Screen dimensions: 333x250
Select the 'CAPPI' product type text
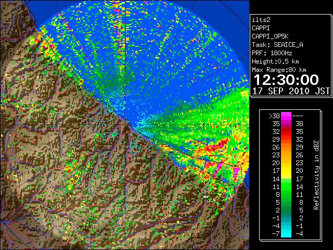pyautogui.click(x=261, y=28)
